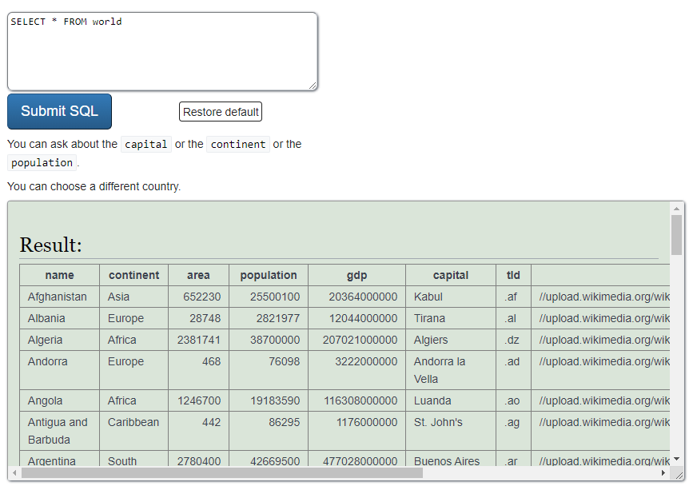Open the Albania wikimedia URL cell
Image resolution: width=697 pixels, height=490 pixels.
tap(603, 318)
